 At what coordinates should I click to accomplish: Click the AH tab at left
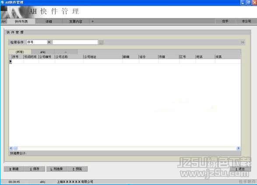[4, 21]
